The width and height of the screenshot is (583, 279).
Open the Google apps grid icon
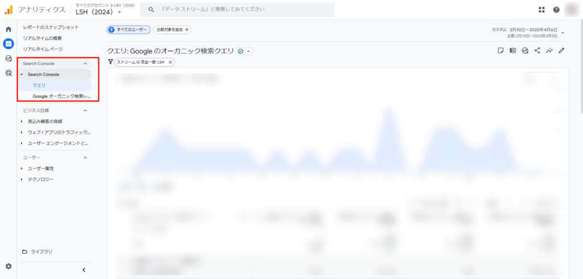[x=542, y=10]
